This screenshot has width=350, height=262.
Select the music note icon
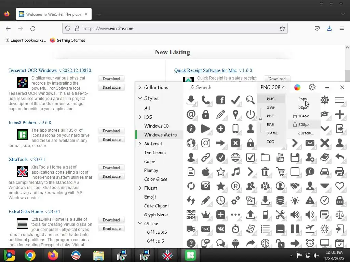[235, 172]
